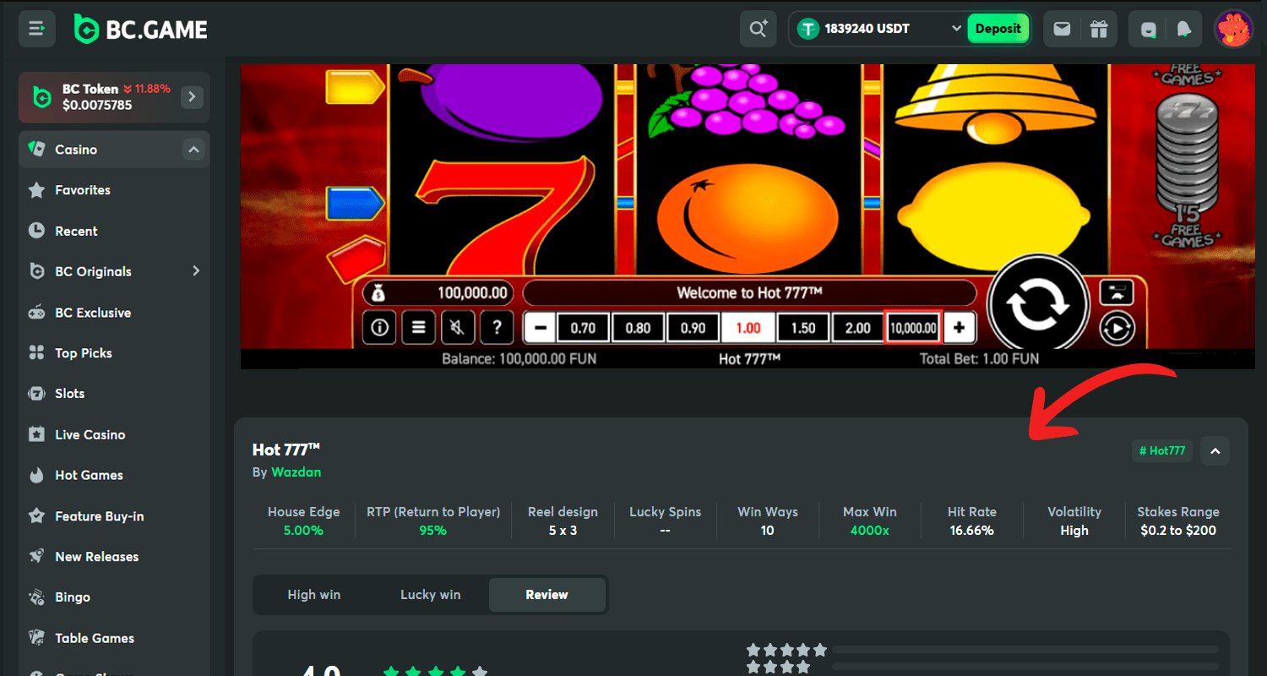Image resolution: width=1267 pixels, height=676 pixels.
Task: Click the Total Bet: 1.00 FUN text
Action: point(979,359)
